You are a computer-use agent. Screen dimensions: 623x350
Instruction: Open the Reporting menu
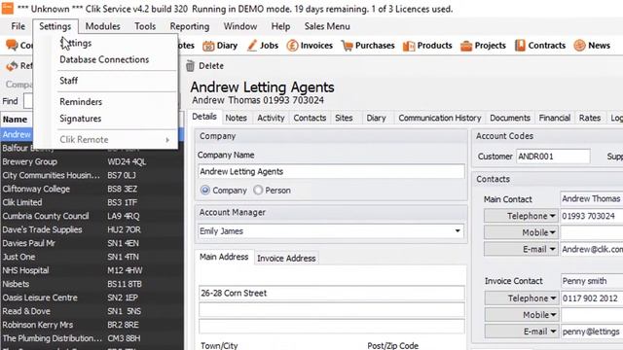(x=190, y=26)
